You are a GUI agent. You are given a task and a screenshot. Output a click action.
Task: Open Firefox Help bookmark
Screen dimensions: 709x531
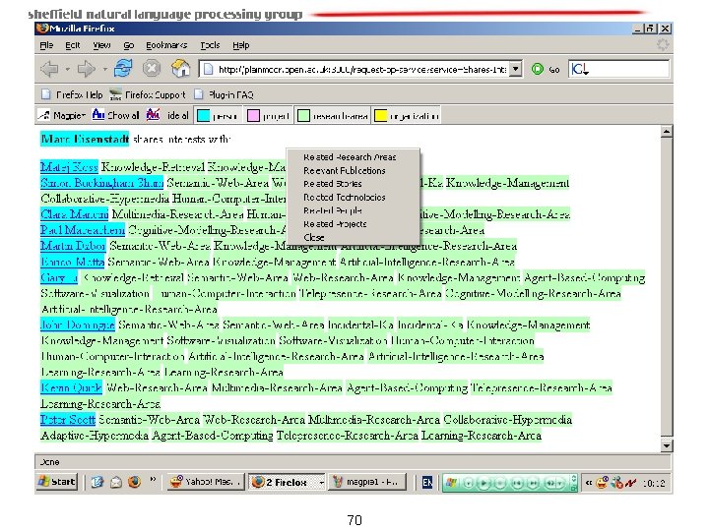(72, 94)
